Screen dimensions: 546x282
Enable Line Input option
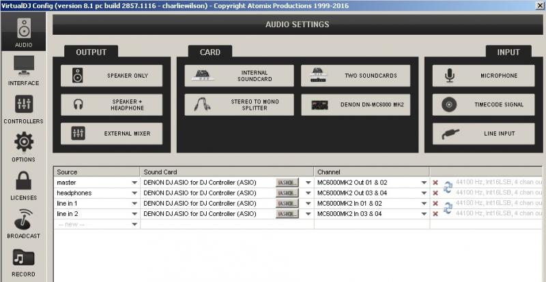pos(483,134)
